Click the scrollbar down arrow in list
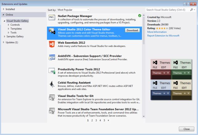 click(144, 116)
